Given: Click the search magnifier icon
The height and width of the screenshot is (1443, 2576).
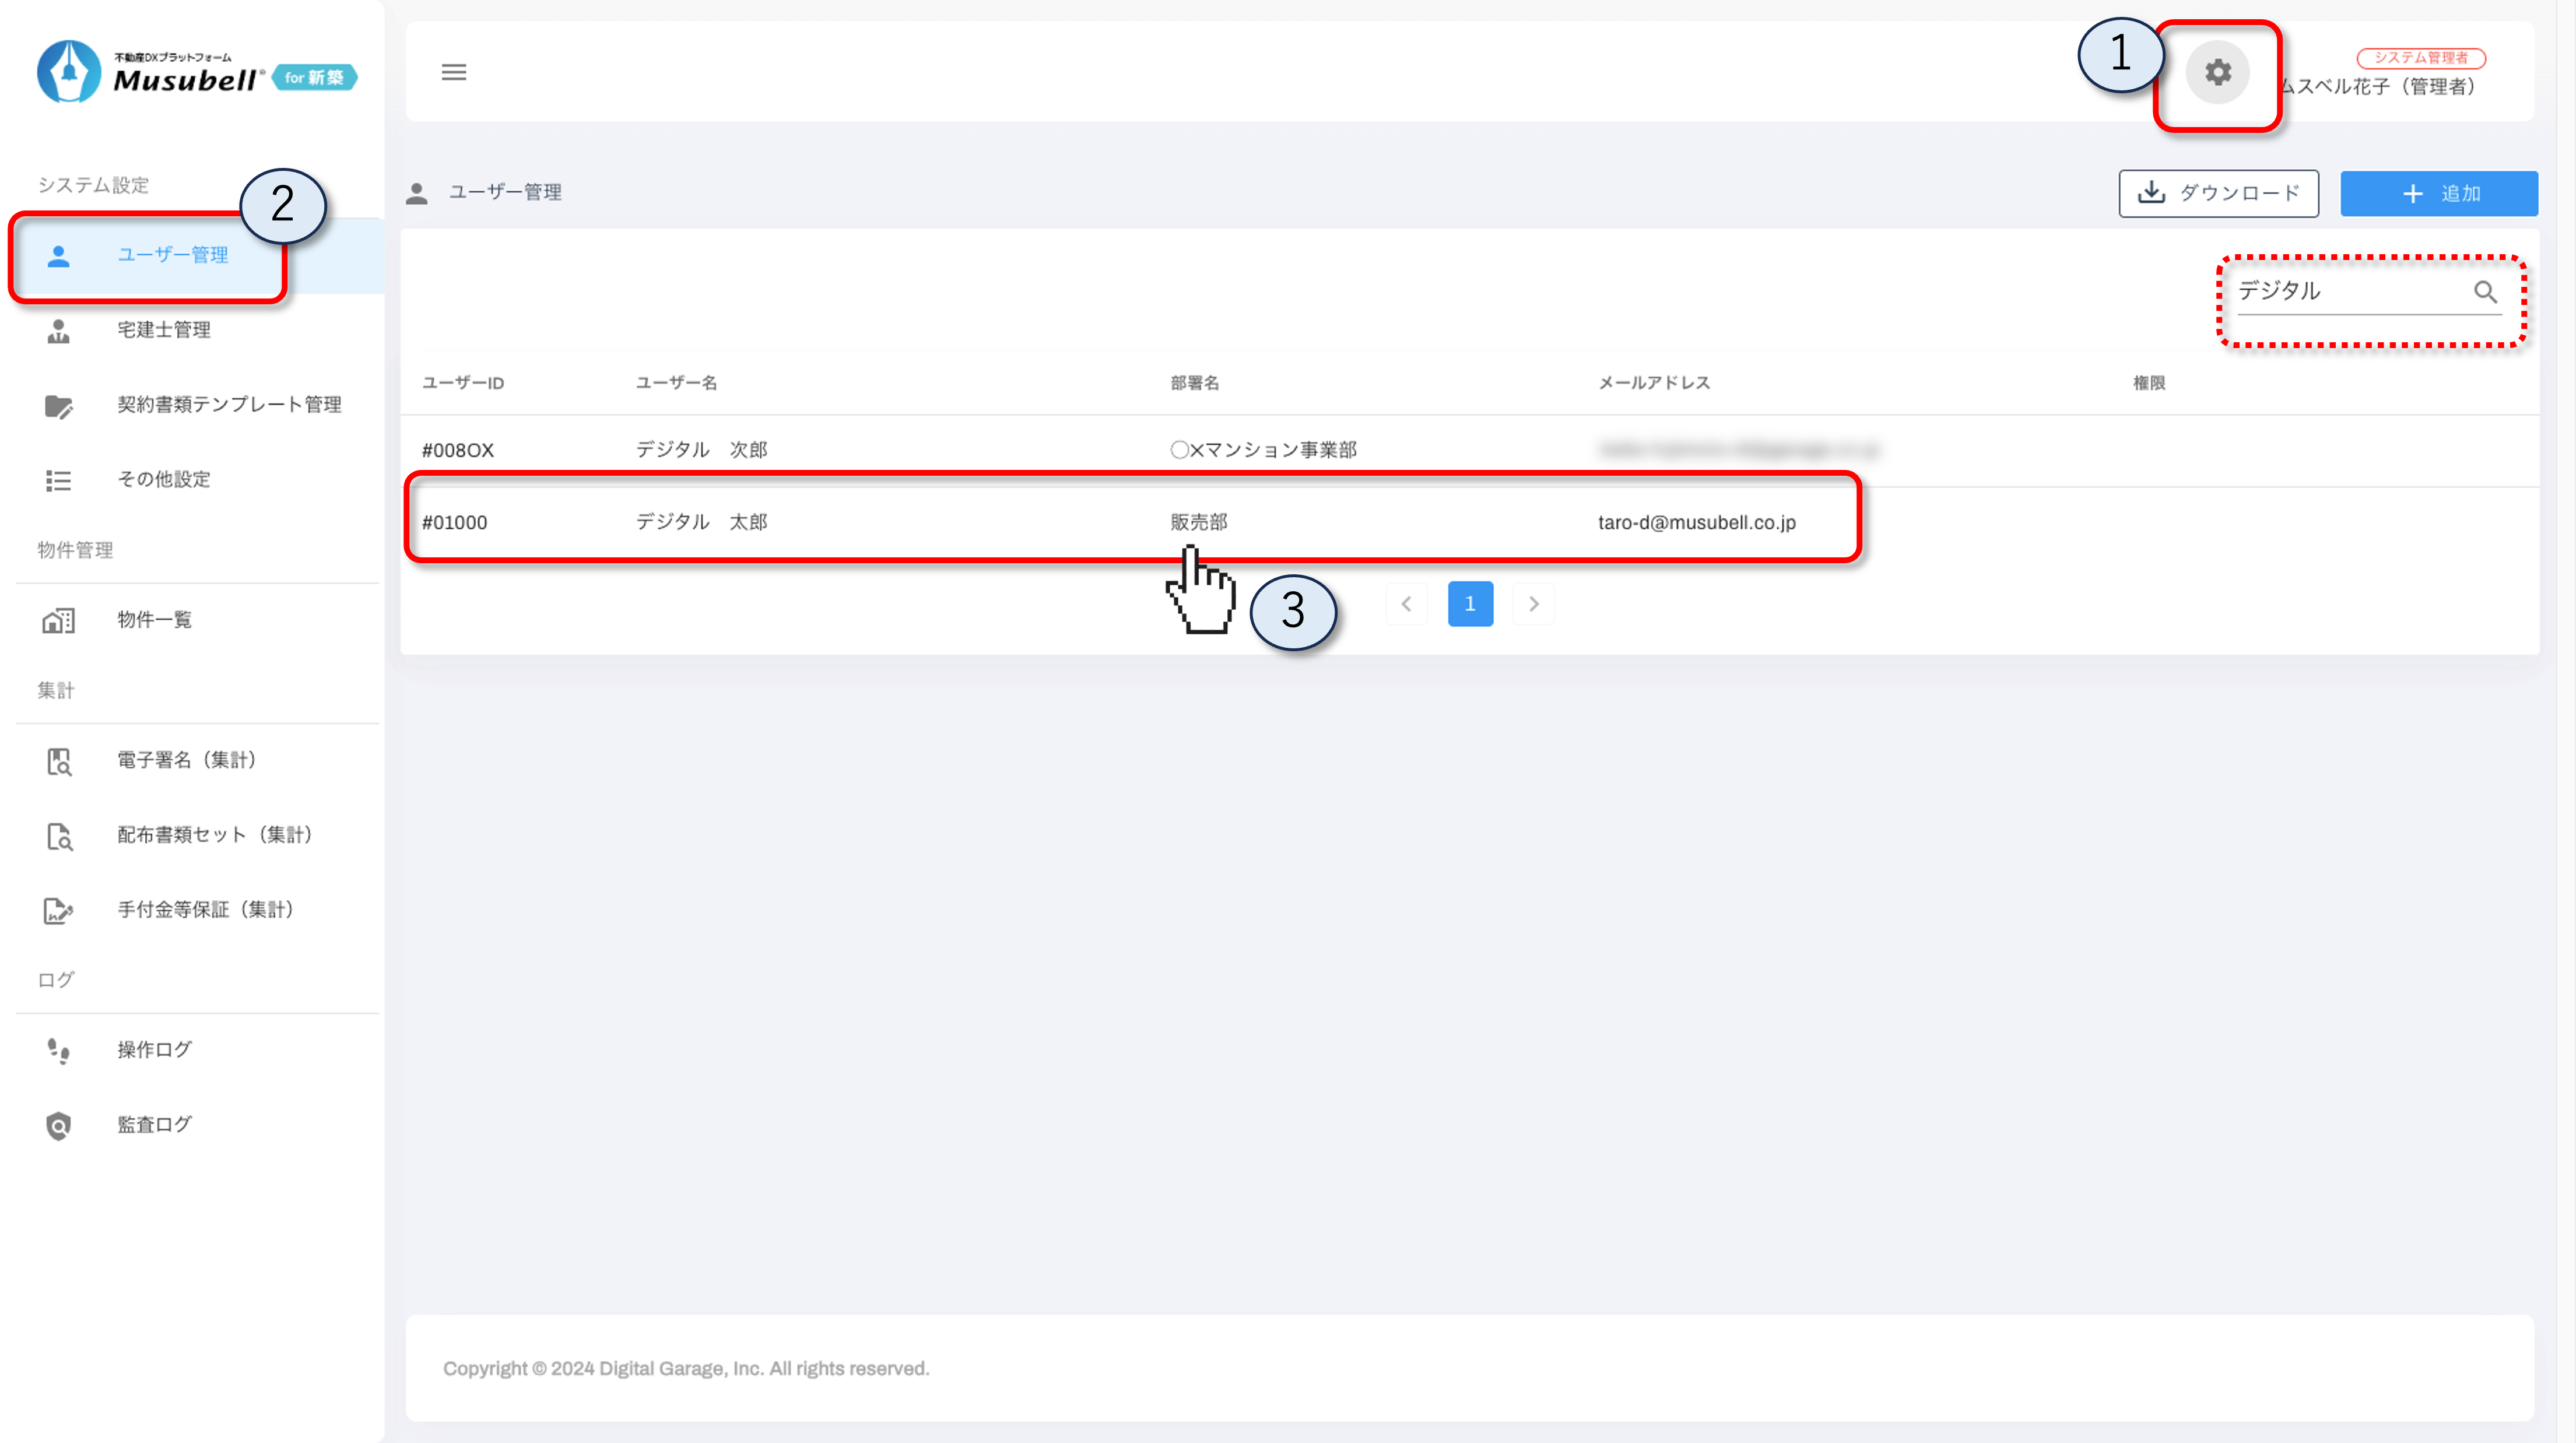Looking at the screenshot, I should (x=2485, y=291).
